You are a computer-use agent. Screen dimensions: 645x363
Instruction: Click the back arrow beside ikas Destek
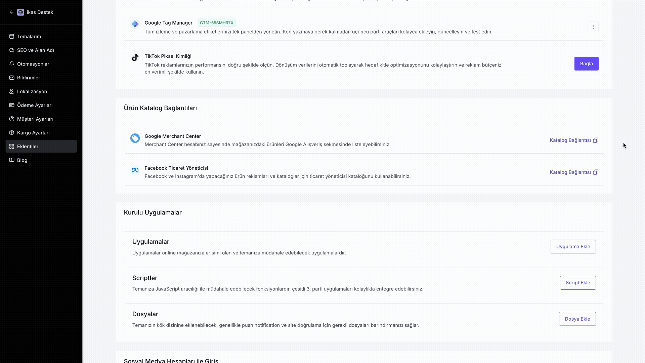[x=12, y=12]
